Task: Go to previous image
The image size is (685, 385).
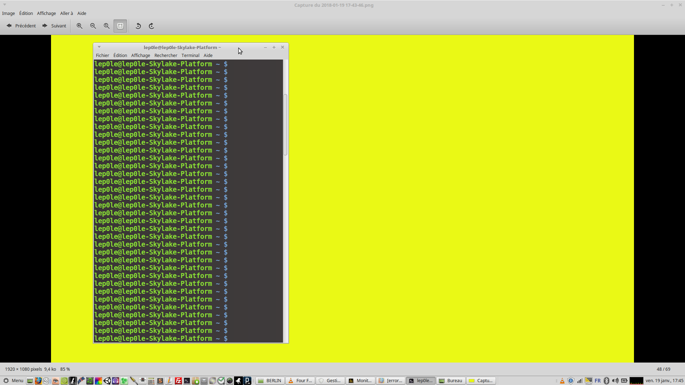Action: pos(21,26)
